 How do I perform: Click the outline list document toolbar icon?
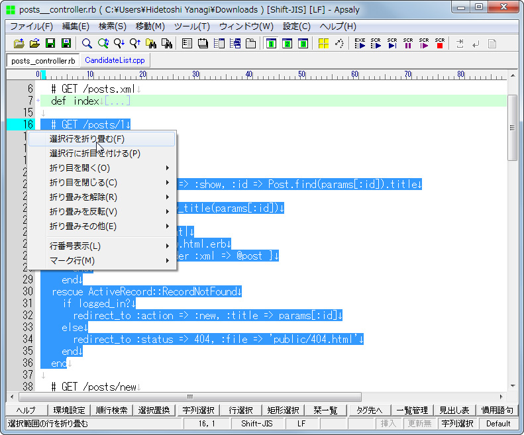[x=187, y=44]
